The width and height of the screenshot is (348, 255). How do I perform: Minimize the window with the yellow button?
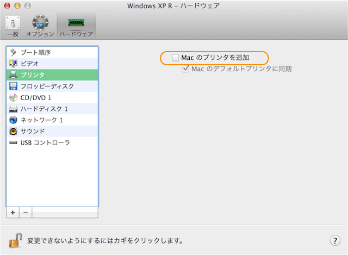tap(17, 6)
